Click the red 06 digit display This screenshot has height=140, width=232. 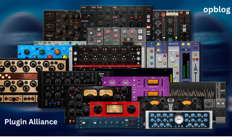click(131, 18)
